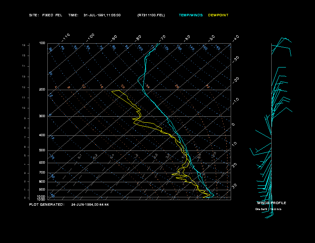Screen dimensions: 315x243
Task: Click the '300' pressure level label
Action: (x=42, y=116)
